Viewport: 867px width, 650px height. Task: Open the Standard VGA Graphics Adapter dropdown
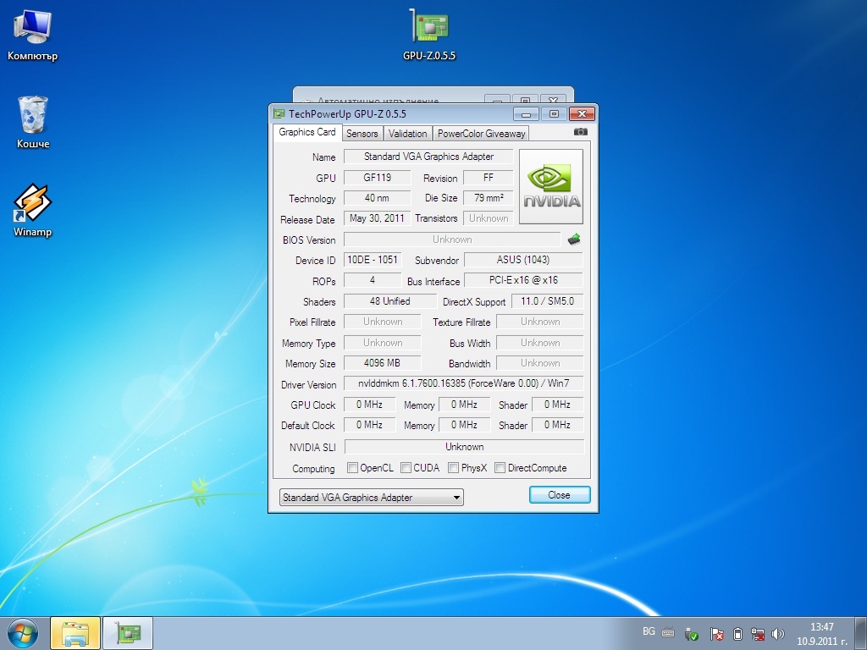[372, 497]
